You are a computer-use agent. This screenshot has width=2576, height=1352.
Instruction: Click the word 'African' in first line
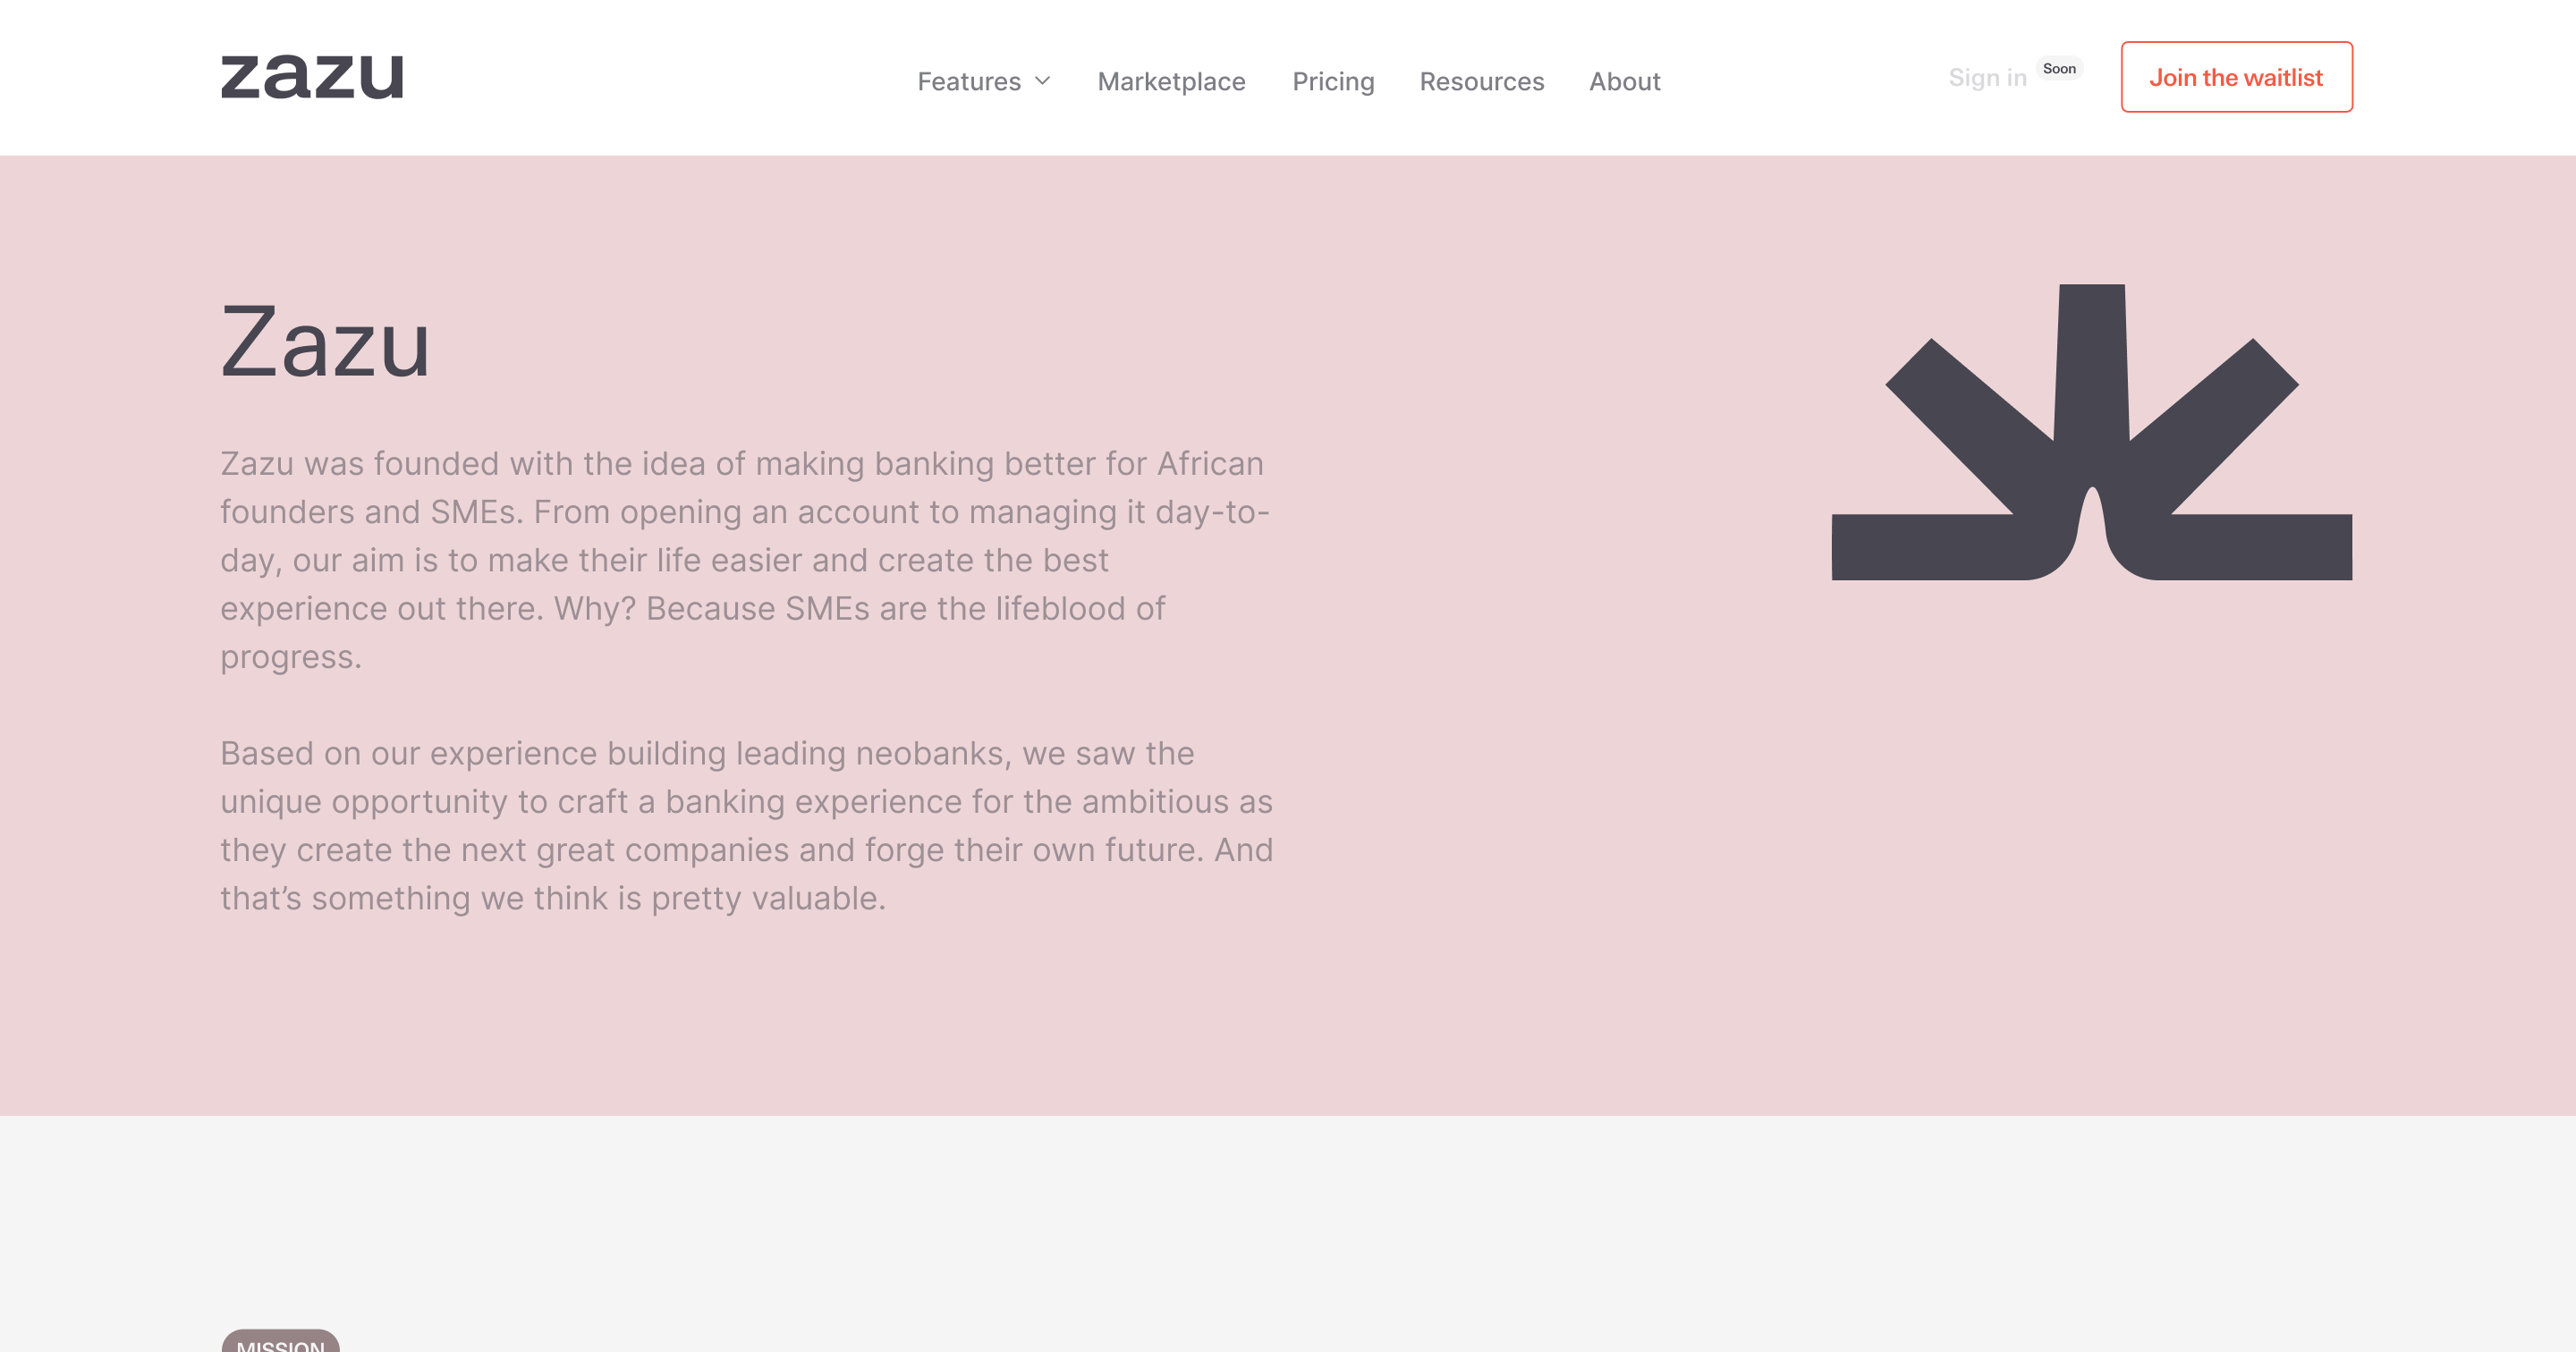click(1210, 464)
